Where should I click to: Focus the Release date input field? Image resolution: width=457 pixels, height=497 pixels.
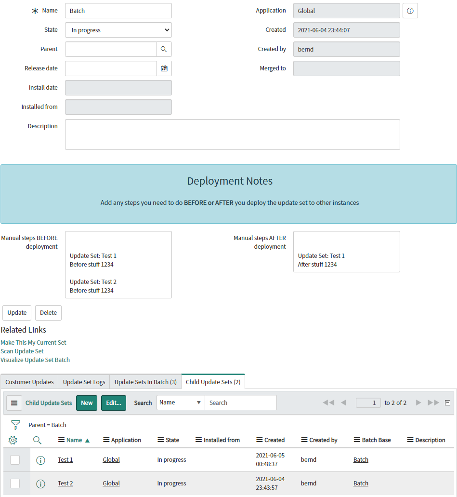pos(111,68)
